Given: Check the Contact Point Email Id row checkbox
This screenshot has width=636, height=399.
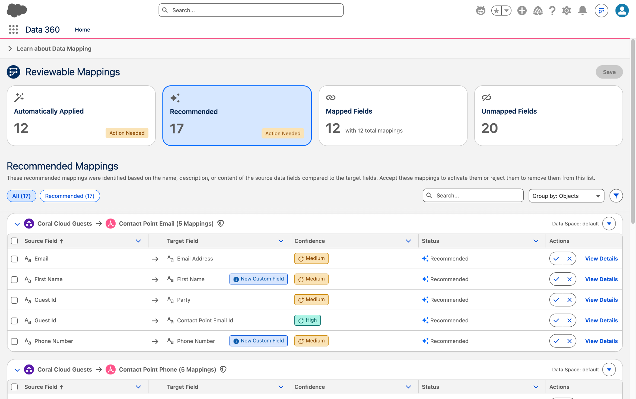Looking at the screenshot, I should tap(14, 321).
